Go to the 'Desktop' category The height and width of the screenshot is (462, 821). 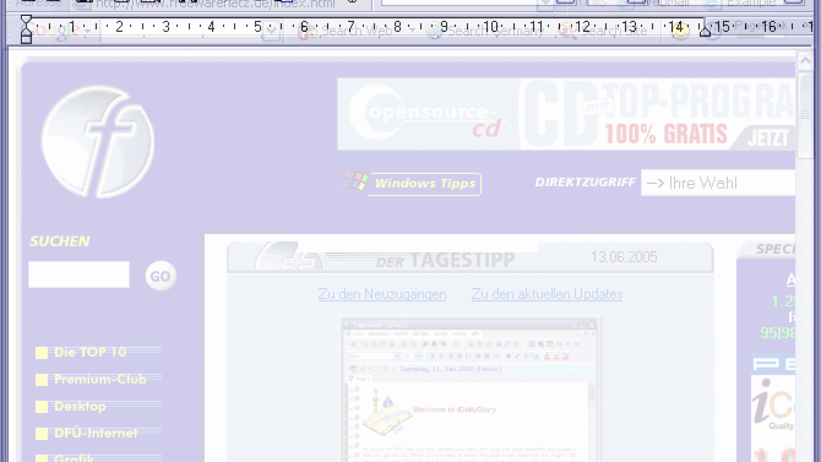tap(80, 406)
